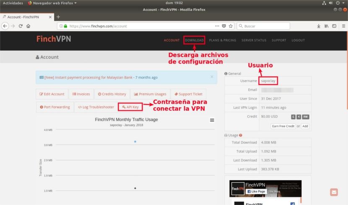Click LOGOUT in the navigation
Image resolution: width=348 pixels, height=205 pixels.
tap(298, 40)
